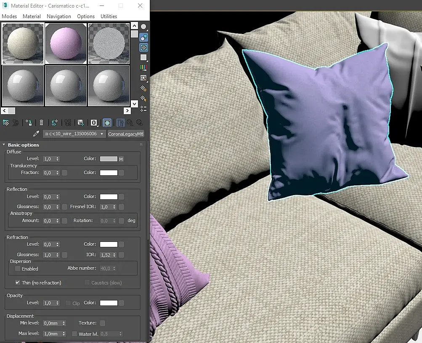This screenshot has width=422, height=343.
Task: Click the Get Material icon
Action: (x=5, y=123)
